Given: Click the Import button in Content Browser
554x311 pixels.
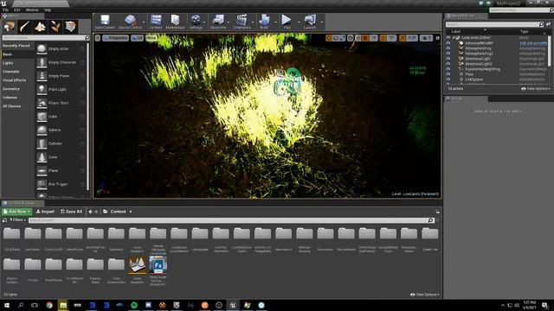Looking at the screenshot, I should (x=45, y=212).
